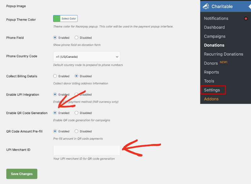This screenshot has width=251, height=184.
Task: Click the red Notifications indicator dot
Action: click(246, 19)
